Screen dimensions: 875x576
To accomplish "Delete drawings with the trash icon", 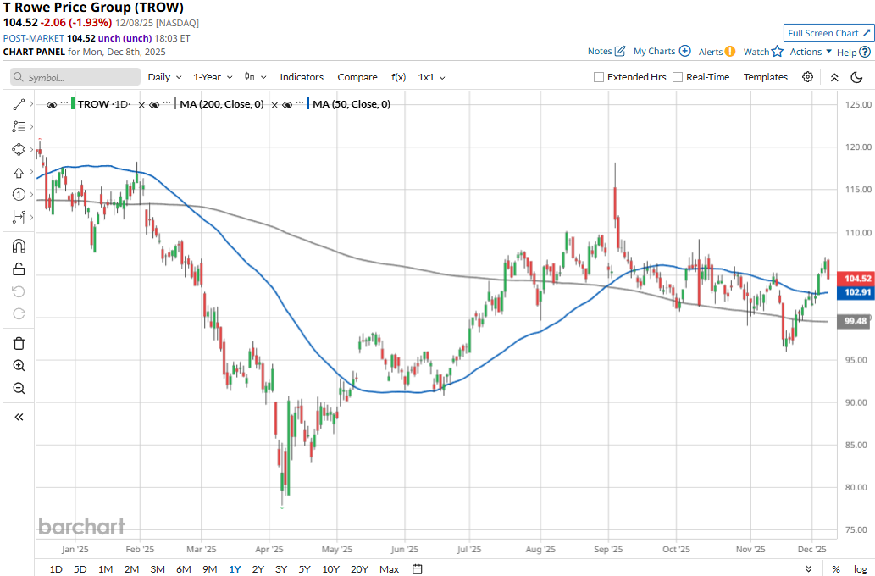I will (x=19, y=343).
